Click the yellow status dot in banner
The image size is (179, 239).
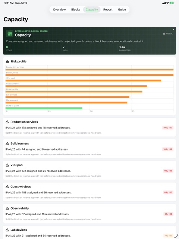(x=173, y=30)
